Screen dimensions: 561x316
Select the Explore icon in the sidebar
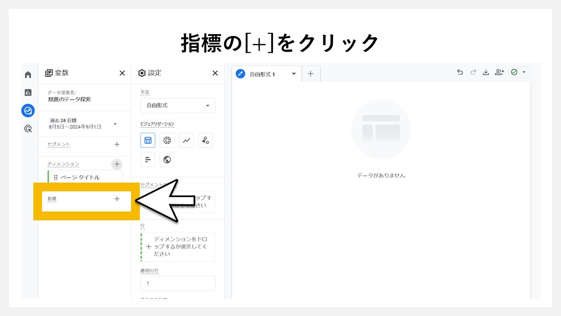28,111
